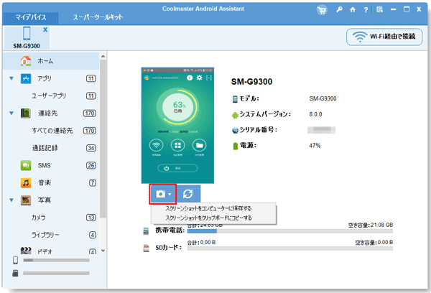The width and height of the screenshot is (431, 293).
Task: Click the battery icon beside 電源
Action: [236, 146]
